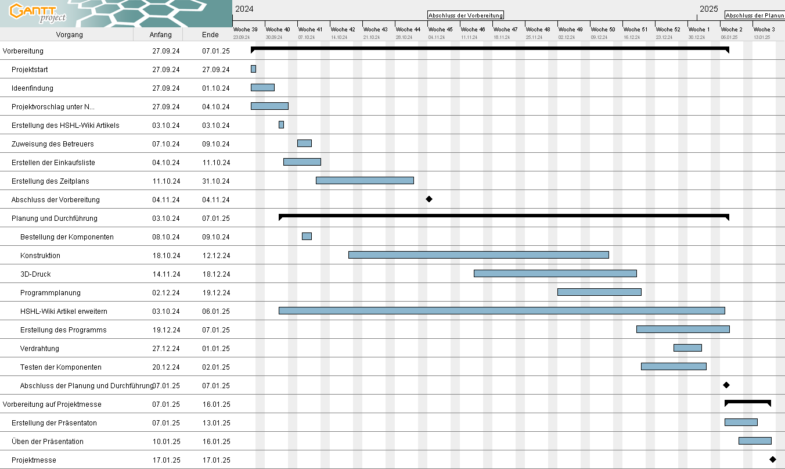Image resolution: width=785 pixels, height=469 pixels.
Task: Select the Bestellung der Komponenten task bar
Action: coord(307,236)
